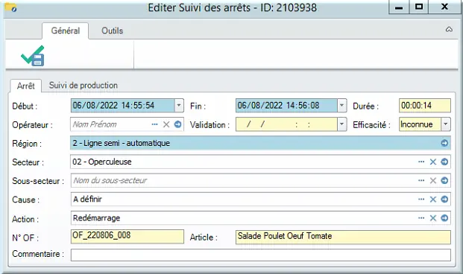Go to Secteur record arrow icon
This screenshot has height=274, width=463.
point(444,162)
